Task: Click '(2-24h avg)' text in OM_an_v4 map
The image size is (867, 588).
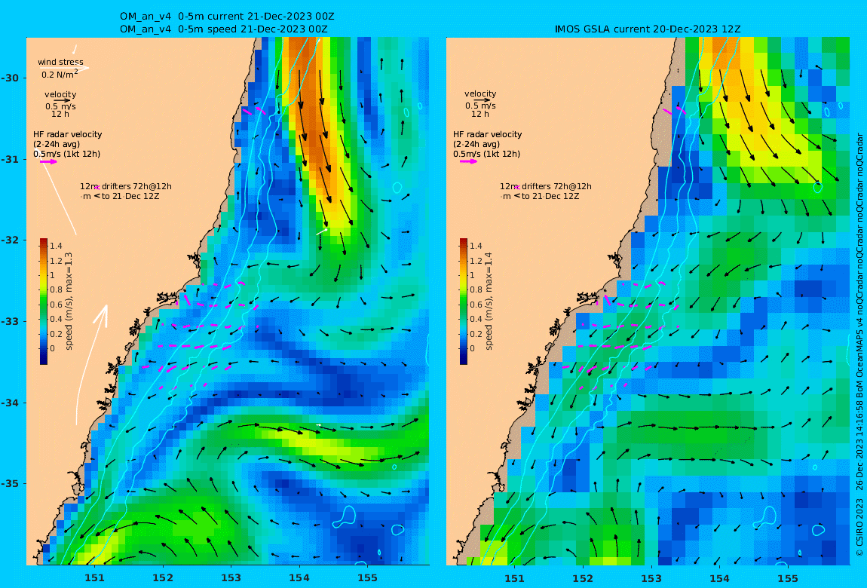Action: [x=57, y=144]
